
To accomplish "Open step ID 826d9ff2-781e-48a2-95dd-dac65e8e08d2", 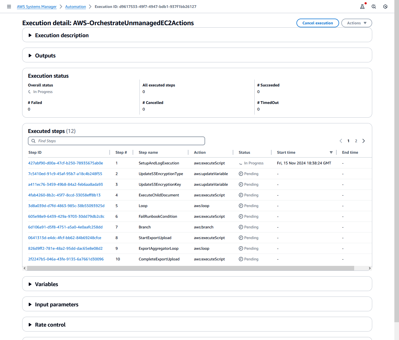I will [x=65, y=248].
